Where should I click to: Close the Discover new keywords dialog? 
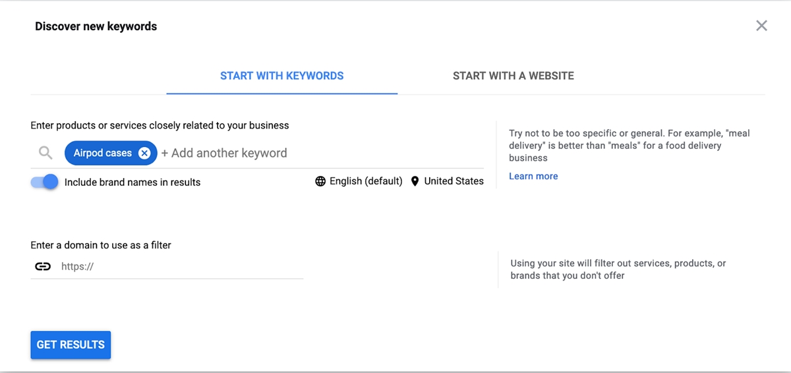[761, 26]
